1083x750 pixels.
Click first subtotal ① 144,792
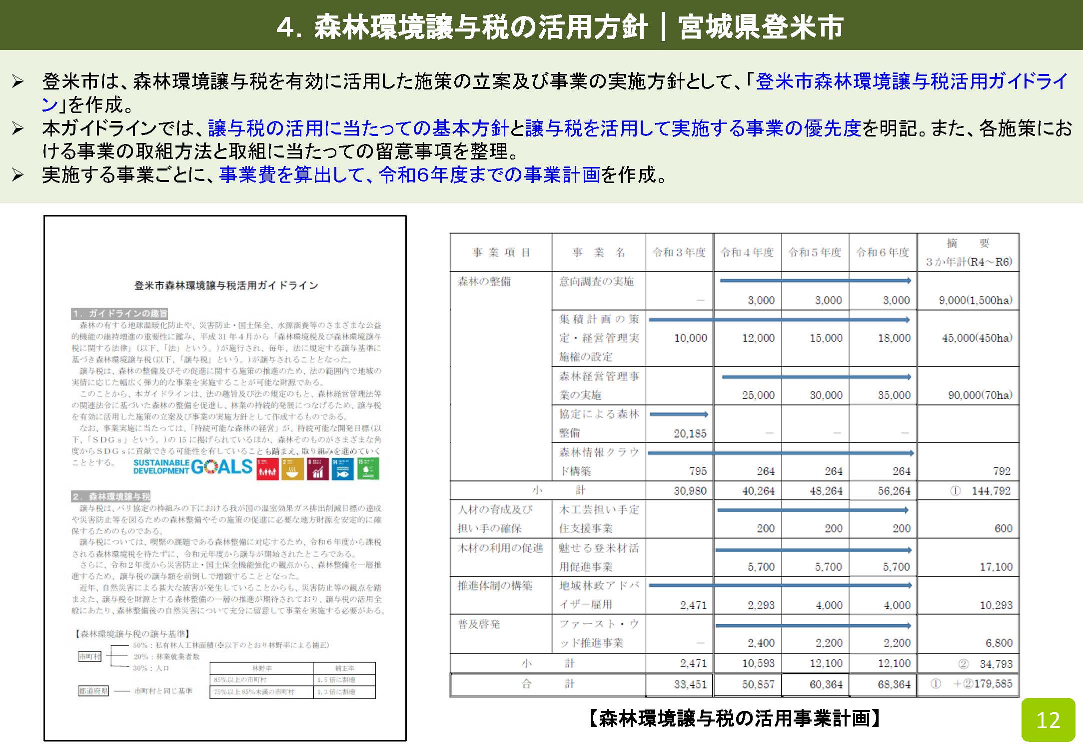click(x=980, y=491)
